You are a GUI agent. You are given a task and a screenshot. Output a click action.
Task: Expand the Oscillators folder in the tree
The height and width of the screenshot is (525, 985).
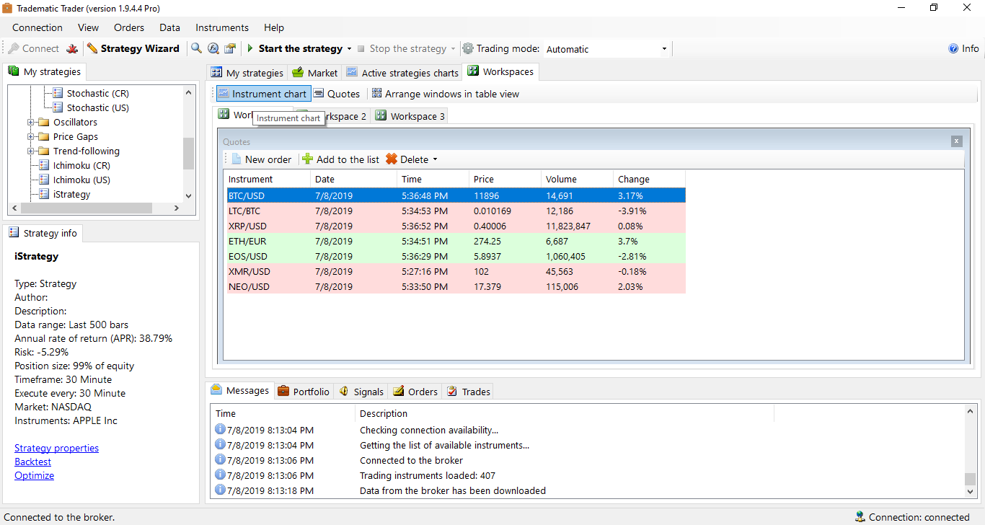point(31,123)
